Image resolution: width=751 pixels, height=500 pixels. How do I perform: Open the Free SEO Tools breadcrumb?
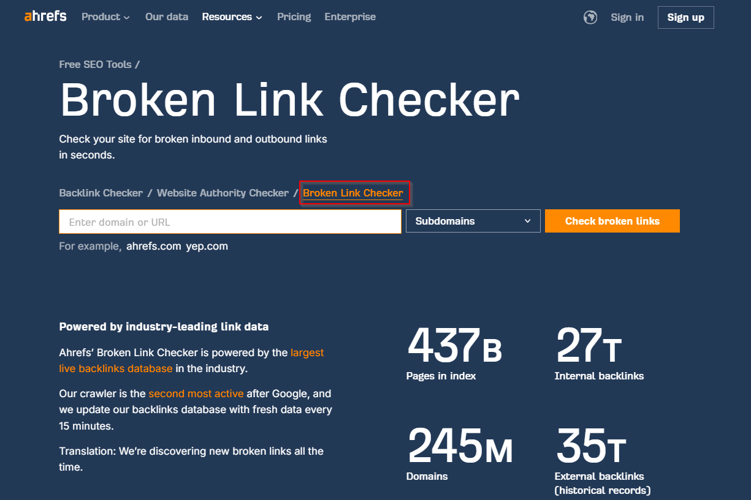click(x=95, y=64)
